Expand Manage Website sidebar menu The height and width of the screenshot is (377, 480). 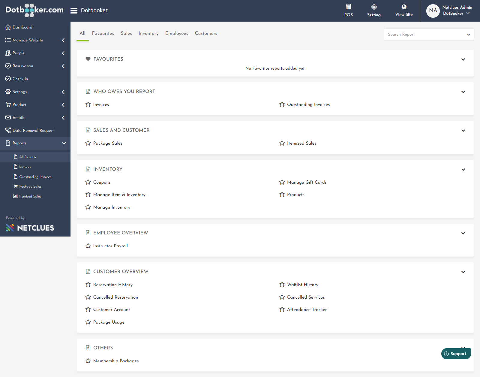[35, 40]
